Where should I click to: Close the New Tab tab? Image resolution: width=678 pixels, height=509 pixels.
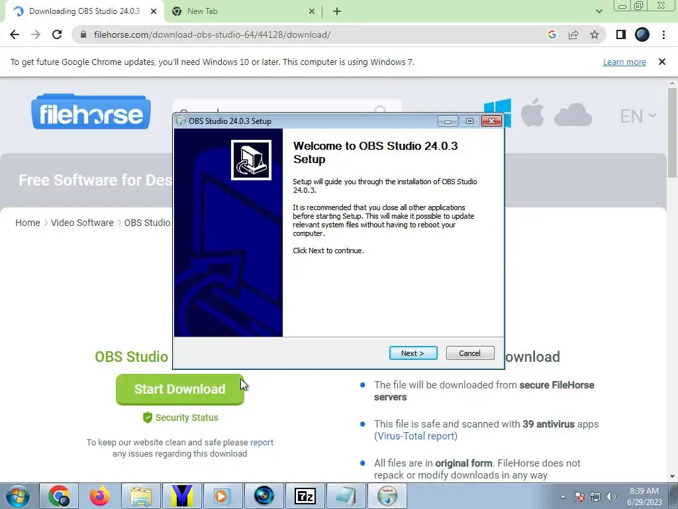coord(312,12)
